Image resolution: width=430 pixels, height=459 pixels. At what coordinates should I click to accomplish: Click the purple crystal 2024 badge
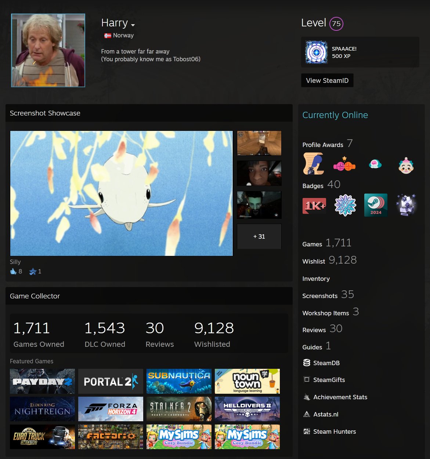[x=406, y=205]
